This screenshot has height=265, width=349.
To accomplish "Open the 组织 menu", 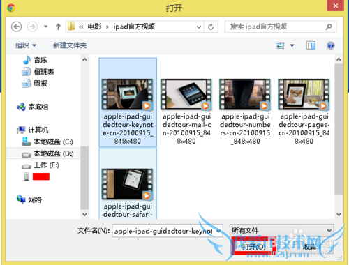I will [x=26, y=45].
